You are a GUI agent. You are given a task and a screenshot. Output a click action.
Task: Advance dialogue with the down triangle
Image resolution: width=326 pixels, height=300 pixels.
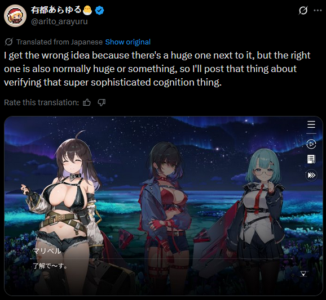pyautogui.click(x=303, y=274)
